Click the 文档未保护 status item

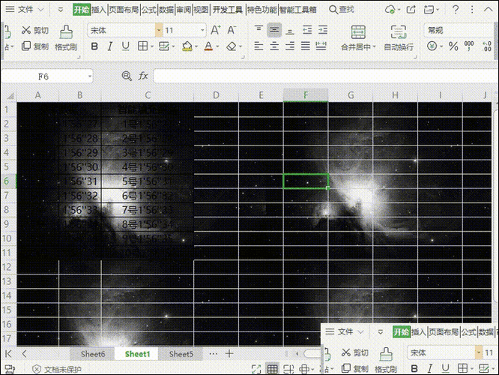pos(57,369)
